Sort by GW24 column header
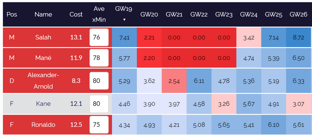312x135 pixels. [x=249, y=15]
